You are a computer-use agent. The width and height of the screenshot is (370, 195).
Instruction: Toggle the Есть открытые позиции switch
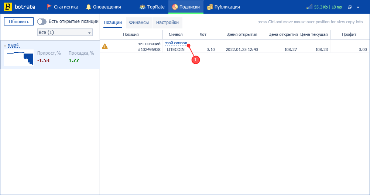pos(41,21)
